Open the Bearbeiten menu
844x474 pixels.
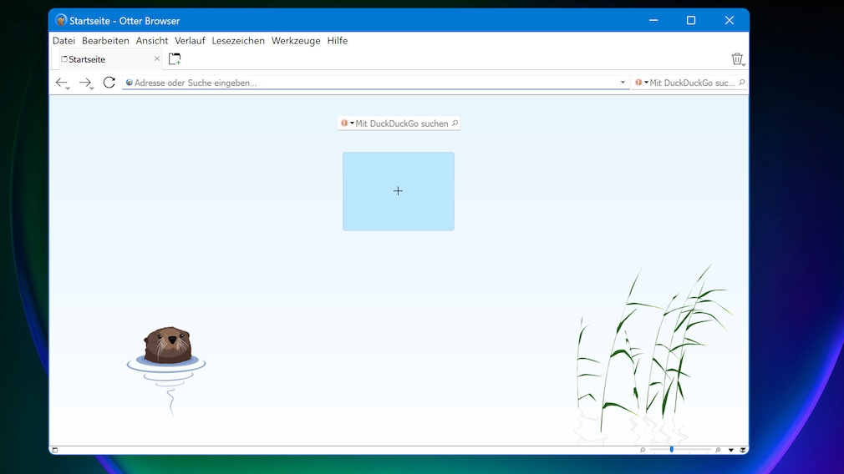click(x=105, y=41)
